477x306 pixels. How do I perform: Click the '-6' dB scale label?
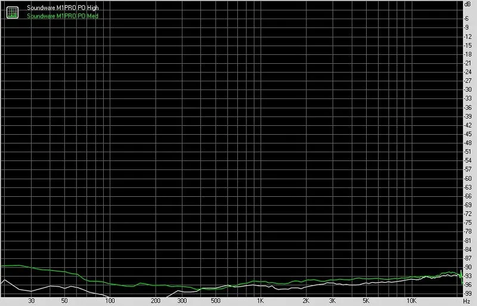(x=466, y=19)
